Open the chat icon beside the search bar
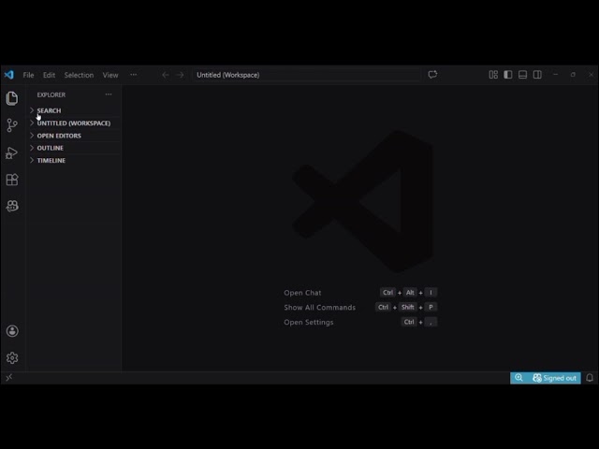The image size is (599, 449). coord(432,75)
